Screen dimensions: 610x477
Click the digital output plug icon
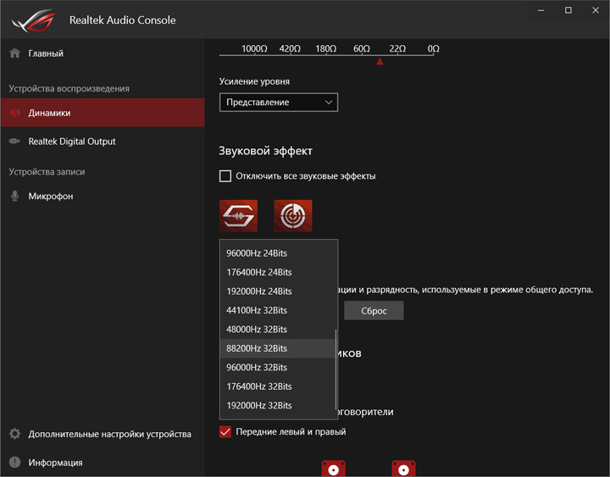coord(14,141)
